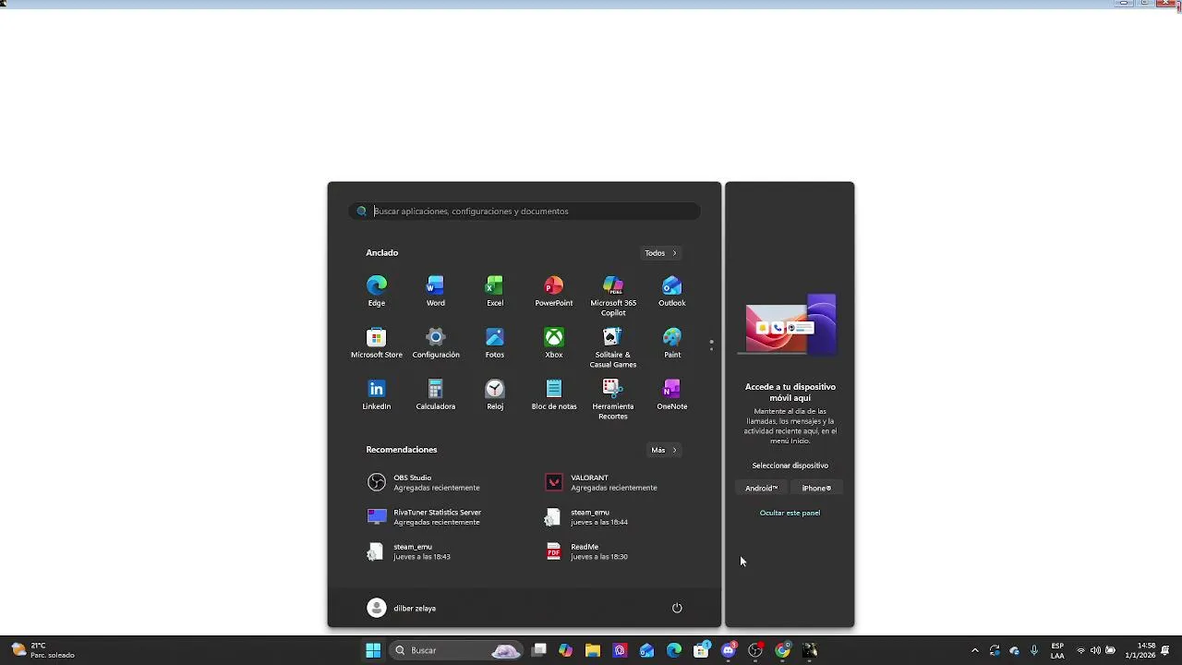Focus the Start menu search field

tap(525, 211)
